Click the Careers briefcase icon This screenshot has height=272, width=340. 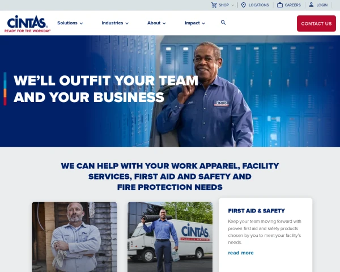[280, 5]
